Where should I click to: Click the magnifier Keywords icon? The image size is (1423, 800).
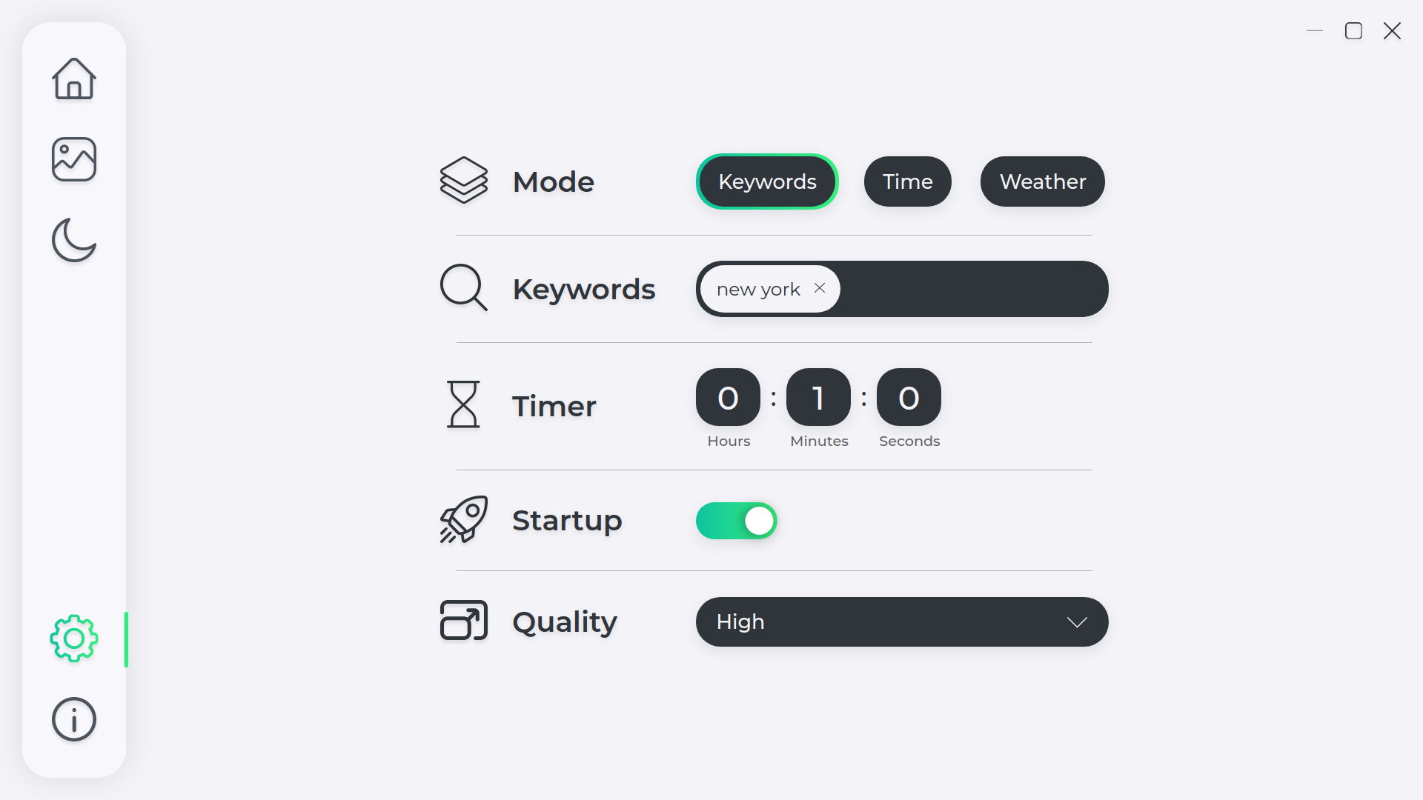click(x=463, y=288)
